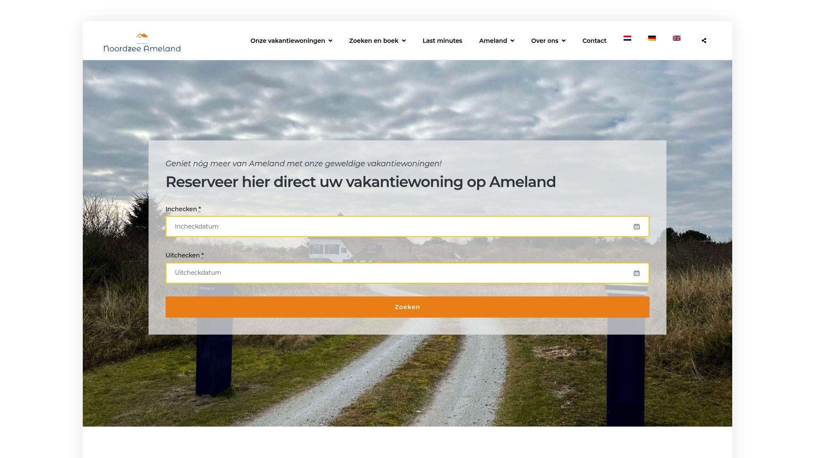
Task: Click the Noordzee Ameland homepage link
Action: (142, 48)
